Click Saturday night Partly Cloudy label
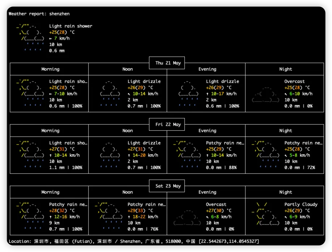This screenshot has height=252, width=332. point(301,205)
